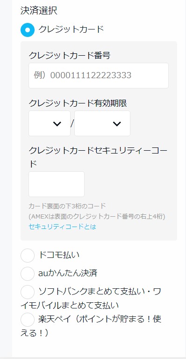The image size is (186, 359).
Task: Focus the クレジットカード番号 input field
Action: click(x=99, y=75)
